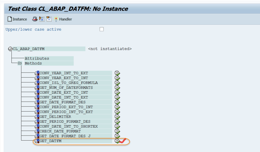Execute method CONV_YEAR_EXT_TO_INT

click(117, 78)
